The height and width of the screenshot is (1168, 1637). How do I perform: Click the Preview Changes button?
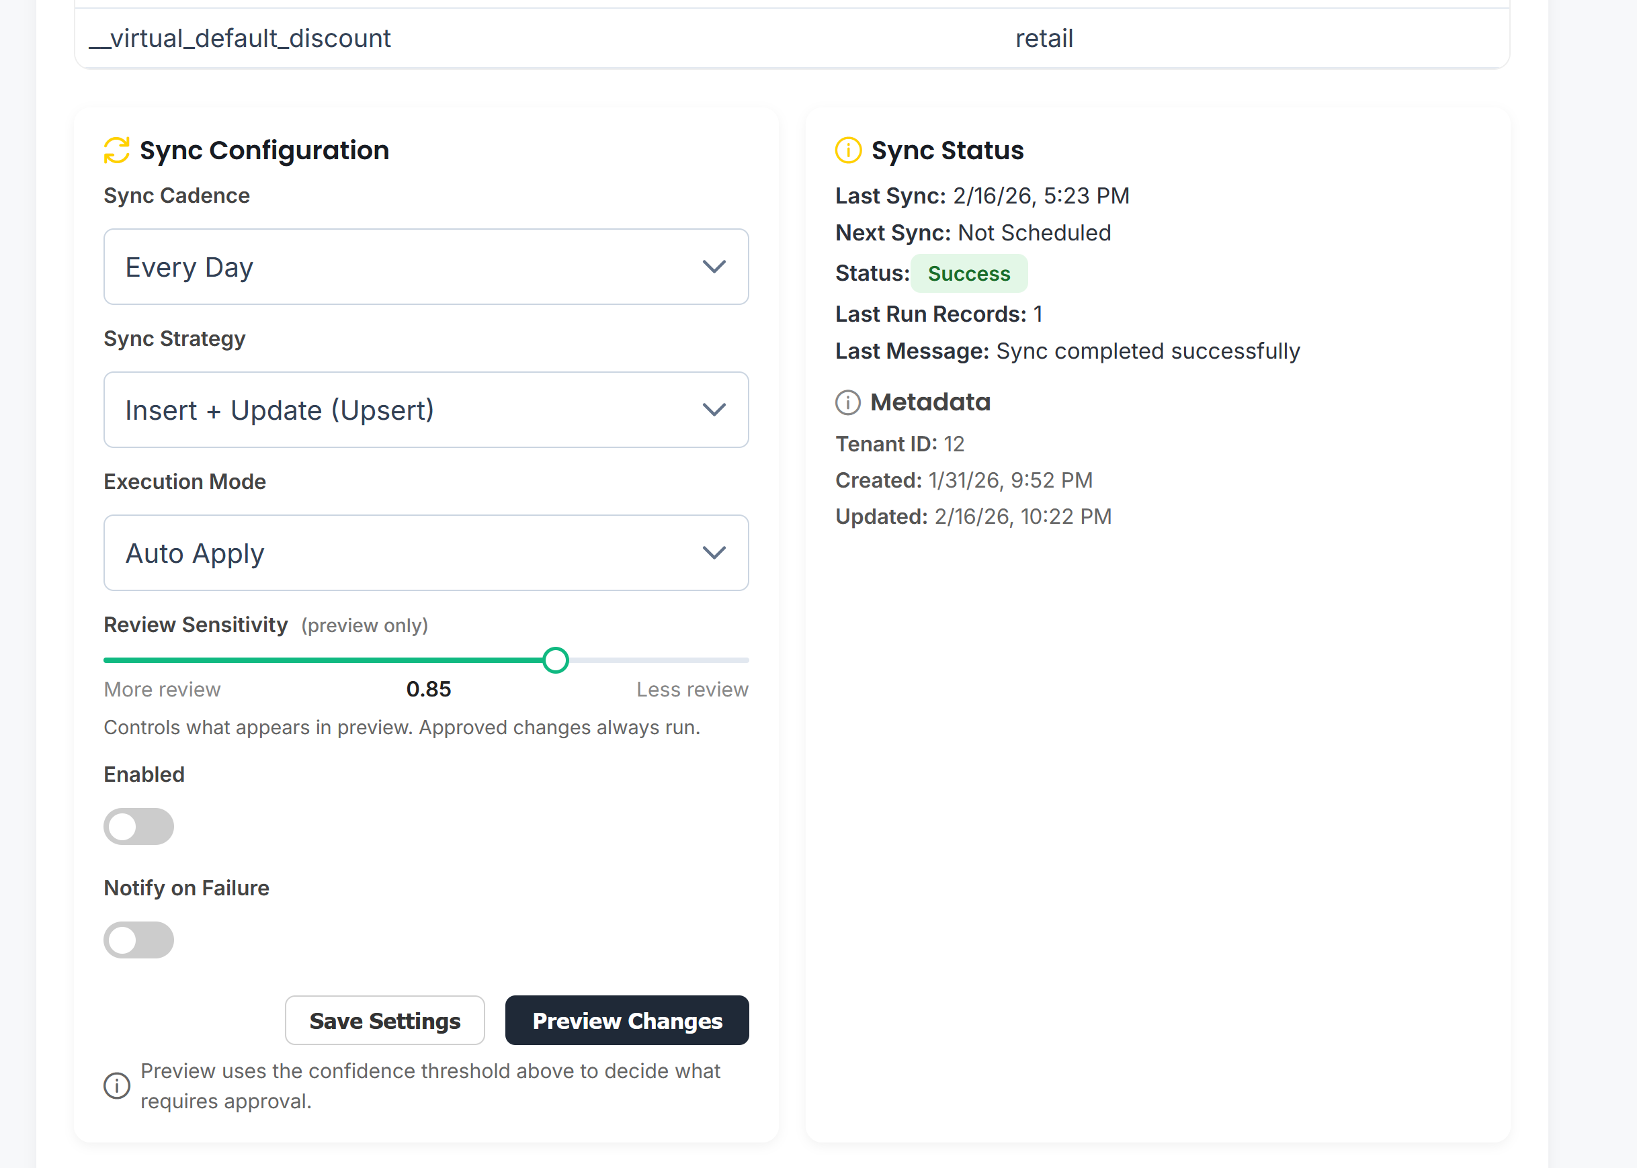[627, 1020]
